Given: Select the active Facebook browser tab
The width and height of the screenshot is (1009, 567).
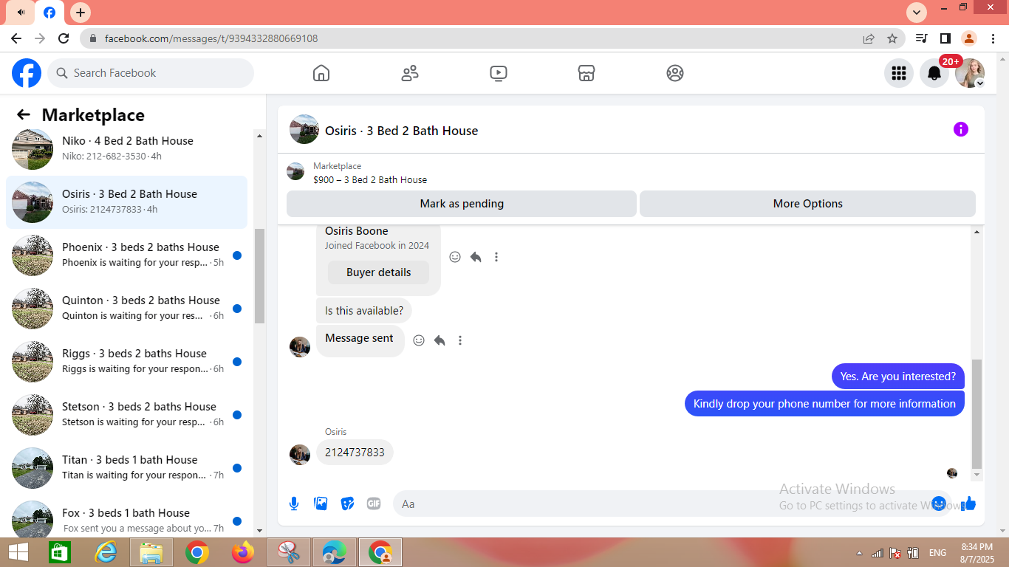Looking at the screenshot, I should click(x=49, y=13).
